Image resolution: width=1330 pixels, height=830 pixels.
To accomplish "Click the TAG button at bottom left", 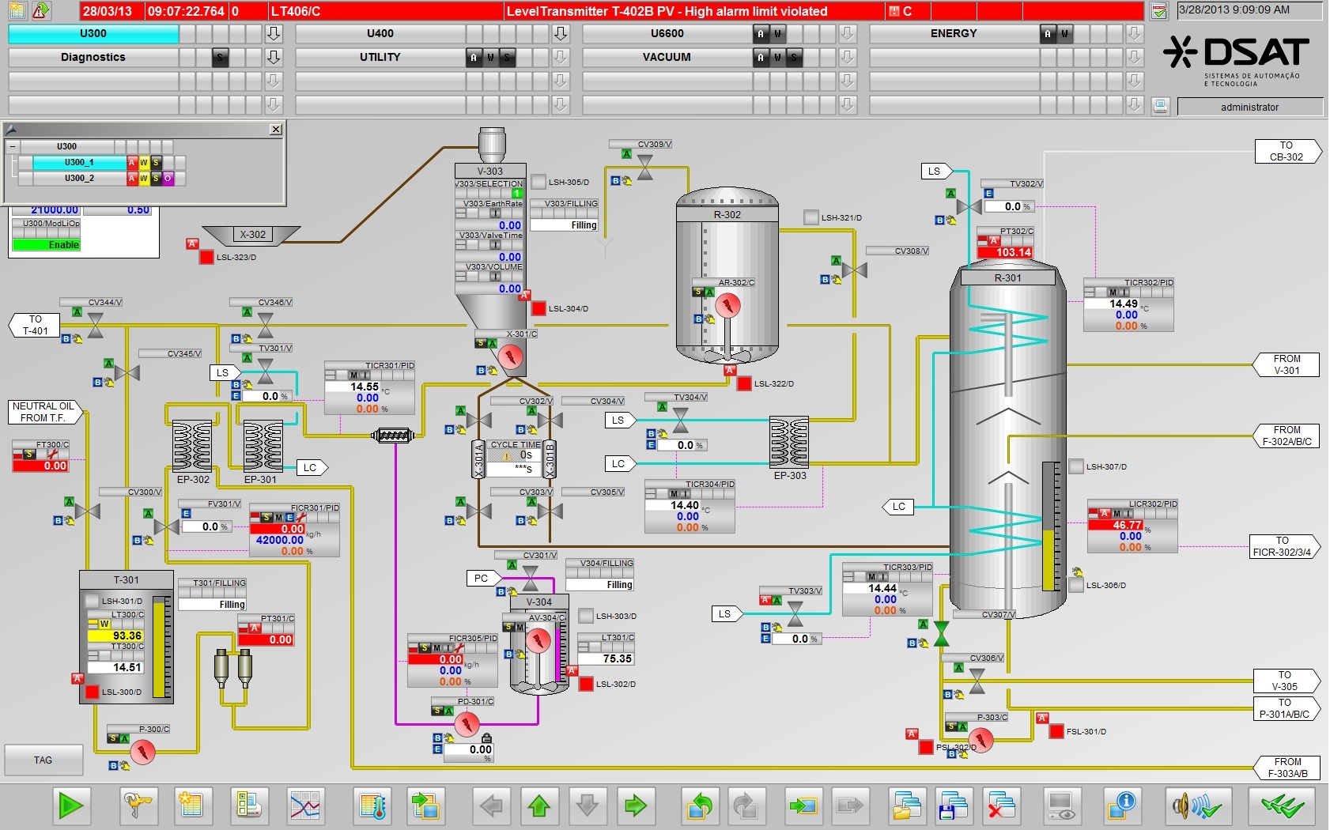I will click(x=43, y=760).
